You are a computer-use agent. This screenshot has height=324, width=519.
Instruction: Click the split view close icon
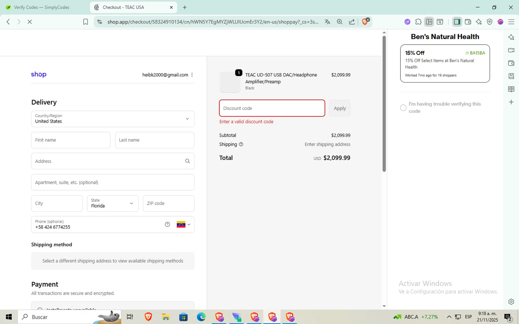pyautogui.click(x=429, y=22)
